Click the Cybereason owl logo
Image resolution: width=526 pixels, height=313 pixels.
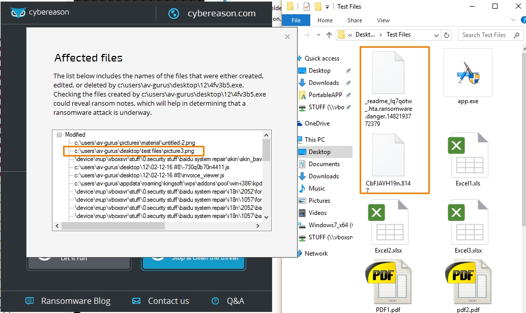[18, 13]
